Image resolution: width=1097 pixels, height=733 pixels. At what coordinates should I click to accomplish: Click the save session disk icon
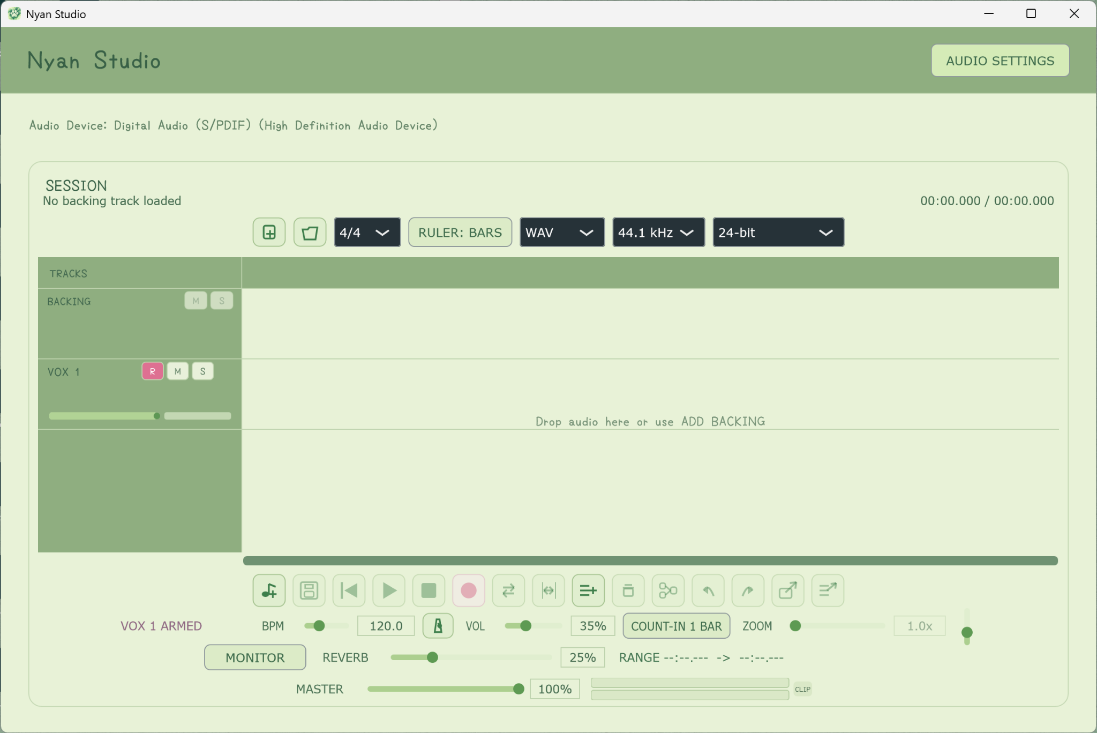click(309, 590)
